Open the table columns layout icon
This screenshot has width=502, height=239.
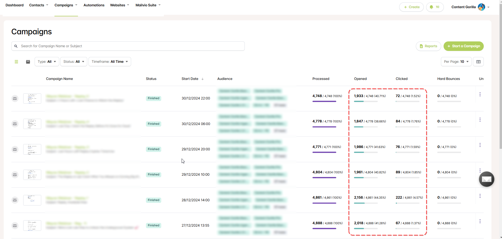478,62
